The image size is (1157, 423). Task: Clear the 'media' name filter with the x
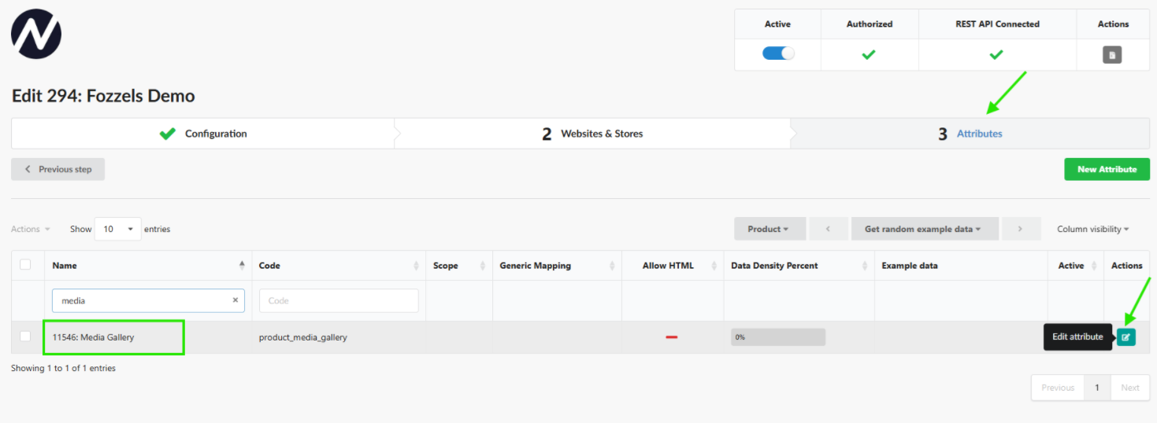click(235, 300)
